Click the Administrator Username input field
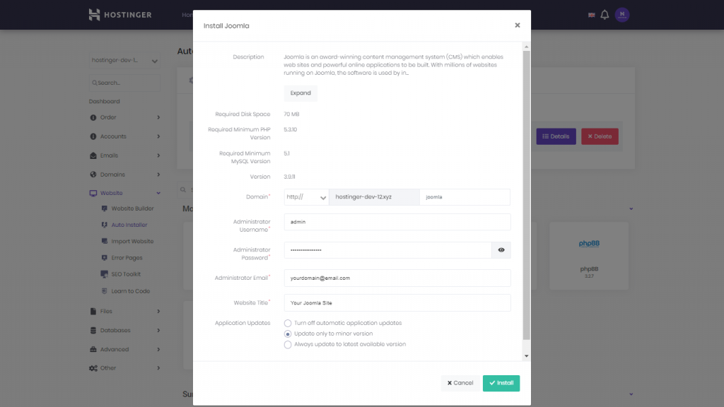The image size is (724, 407). [397, 222]
